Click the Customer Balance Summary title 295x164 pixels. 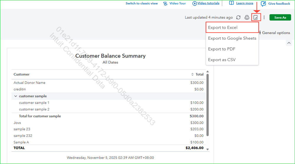110,56
